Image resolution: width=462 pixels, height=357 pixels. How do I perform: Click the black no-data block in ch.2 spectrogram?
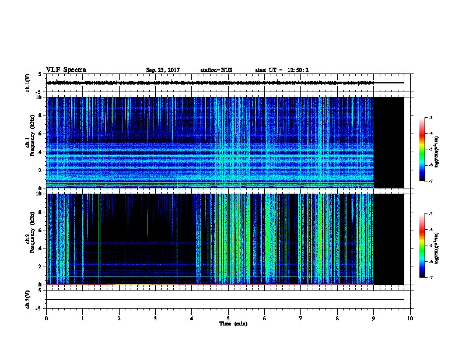[389, 239]
